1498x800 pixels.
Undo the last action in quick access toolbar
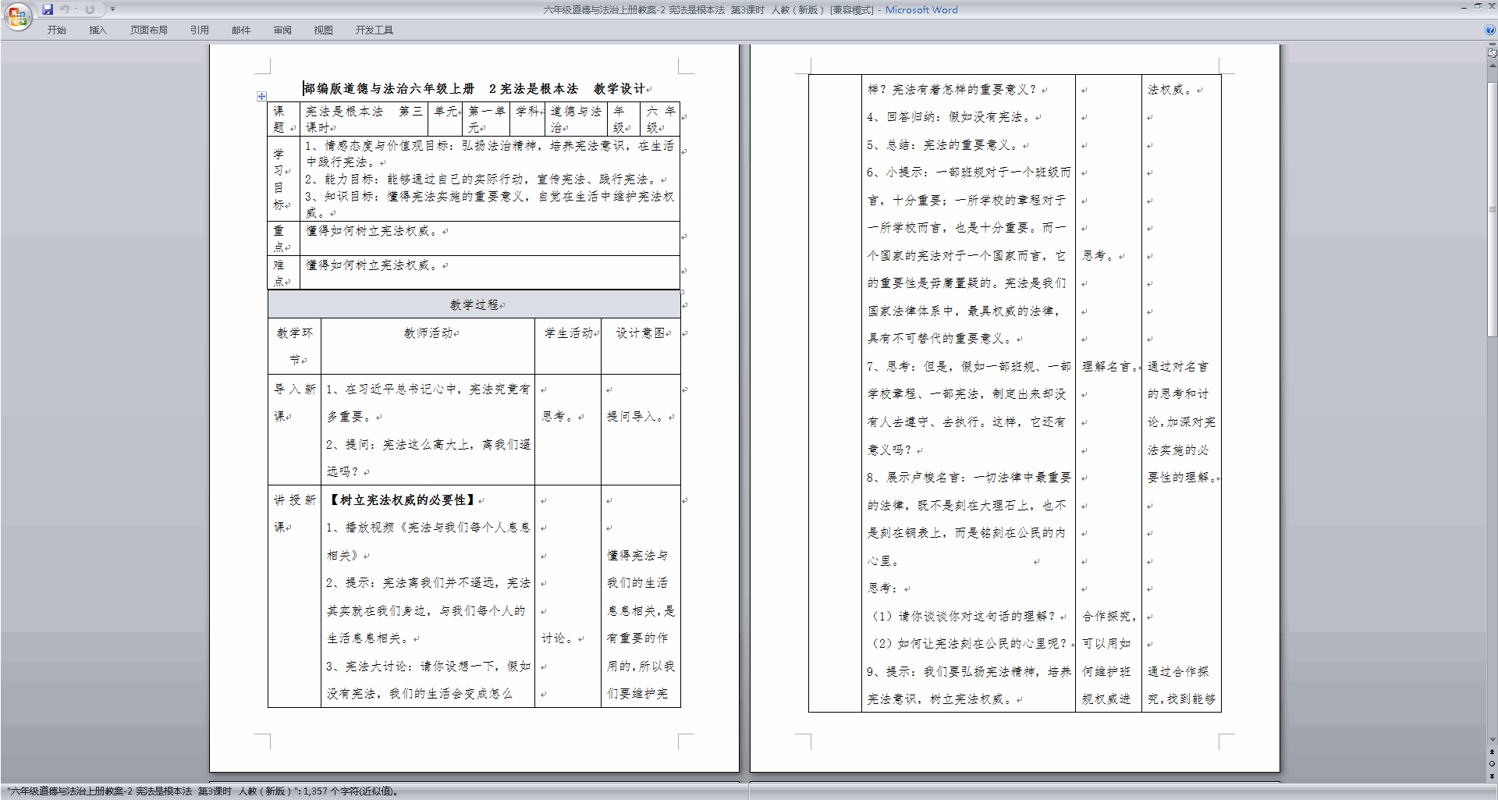pyautogui.click(x=64, y=9)
